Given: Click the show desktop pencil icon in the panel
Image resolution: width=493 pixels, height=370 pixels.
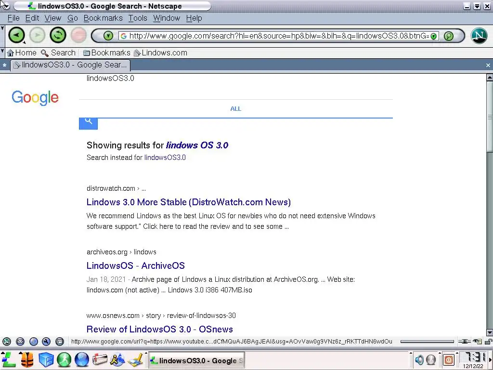Looking at the screenshot, I should click(136, 360).
